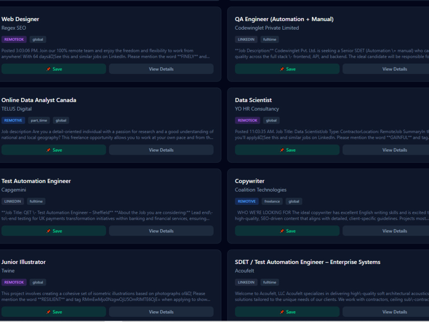Open Online Data Analyst Canada title
The height and width of the screenshot is (322, 429).
point(39,100)
